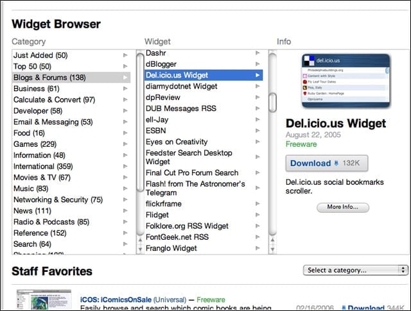Viewport: 411px width, 311px height.
Task: Select FontGeek.net RSS widget
Action: coord(204,237)
